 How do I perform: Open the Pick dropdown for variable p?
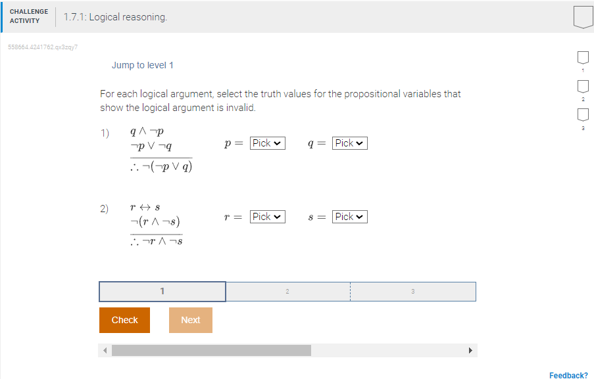point(267,143)
